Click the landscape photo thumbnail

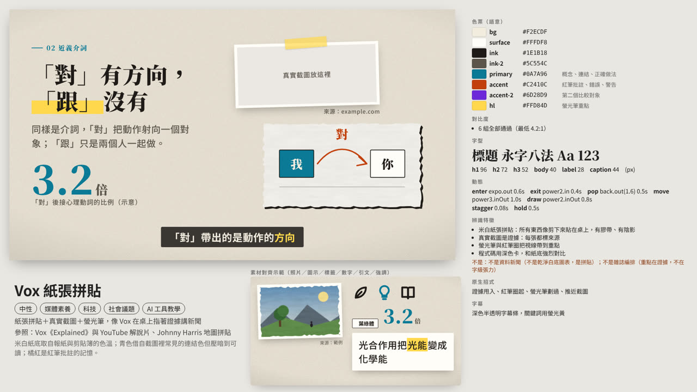(x=299, y=311)
